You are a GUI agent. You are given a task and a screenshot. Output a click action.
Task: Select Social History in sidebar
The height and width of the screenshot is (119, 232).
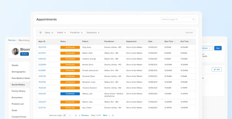point(18,85)
